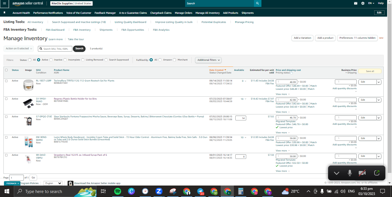Open the Snipping Tool taskbar icon
The image size is (392, 197).
pyautogui.click(x=173, y=191)
